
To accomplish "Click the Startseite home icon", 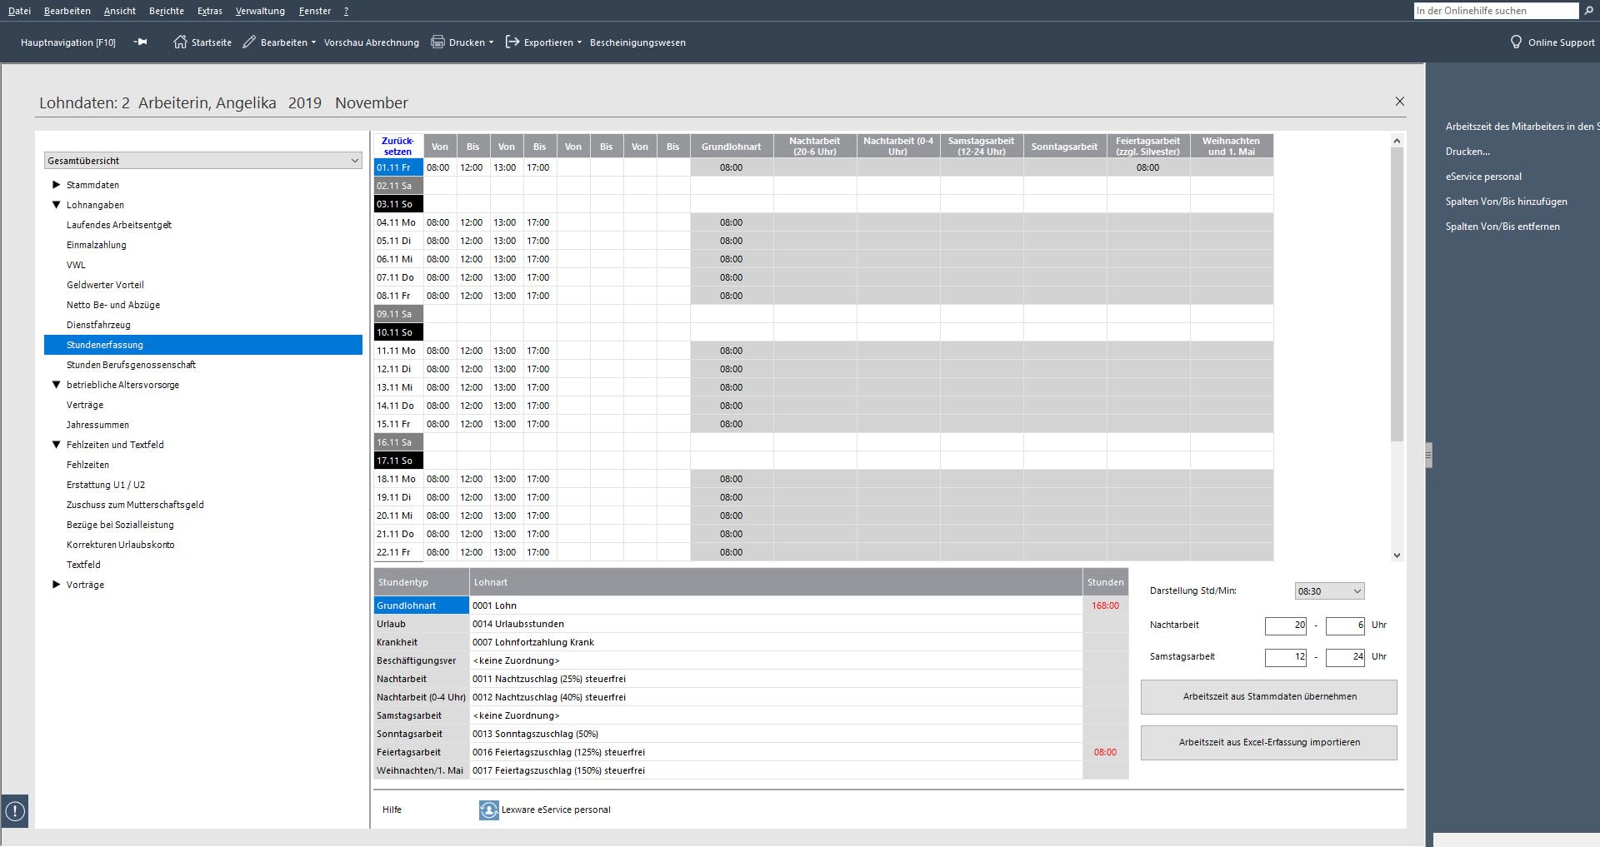I will point(180,42).
